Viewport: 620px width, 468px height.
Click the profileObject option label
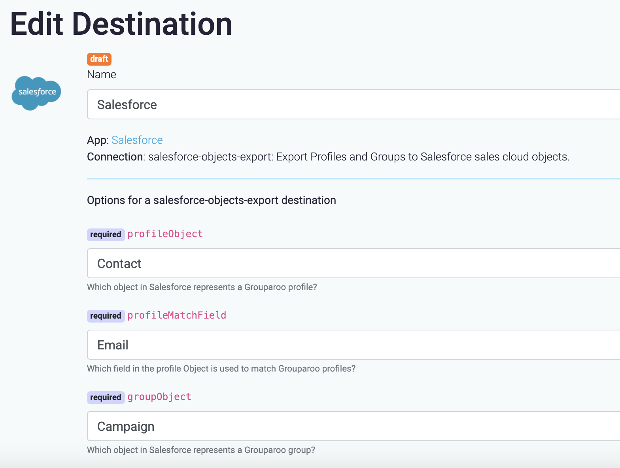pyautogui.click(x=165, y=234)
